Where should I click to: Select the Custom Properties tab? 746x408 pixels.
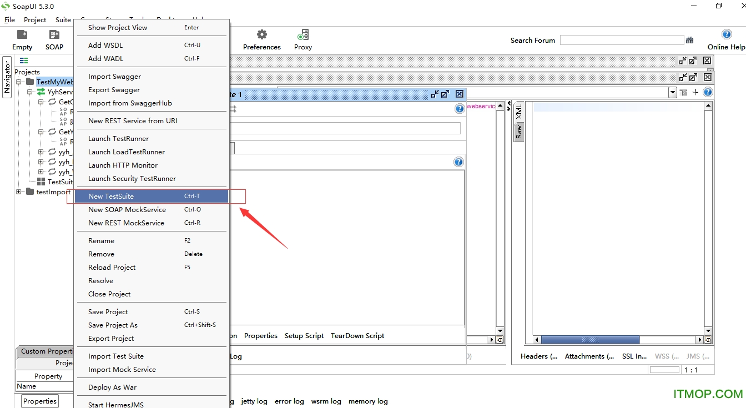pos(47,351)
